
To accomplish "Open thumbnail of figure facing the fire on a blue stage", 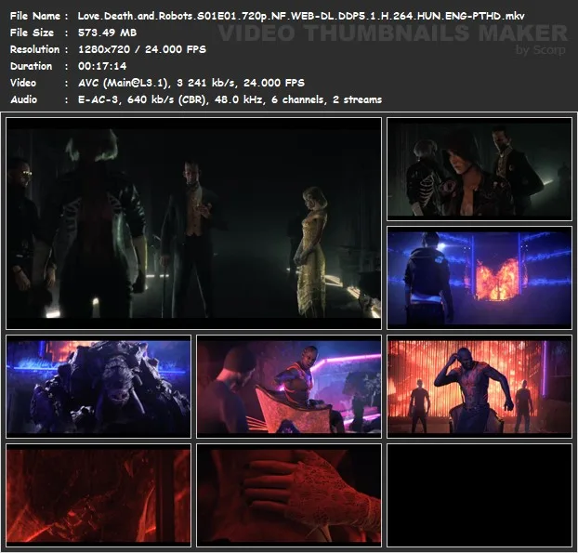I will [x=479, y=278].
